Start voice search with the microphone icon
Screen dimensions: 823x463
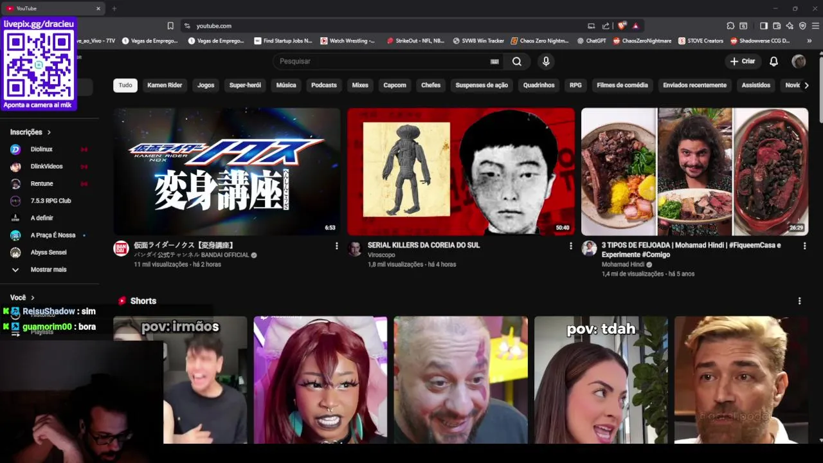(546, 61)
